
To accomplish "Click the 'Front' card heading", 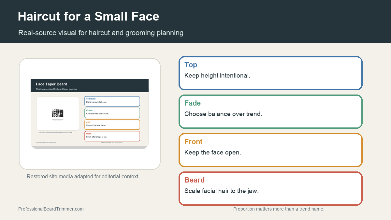I will (194, 141).
